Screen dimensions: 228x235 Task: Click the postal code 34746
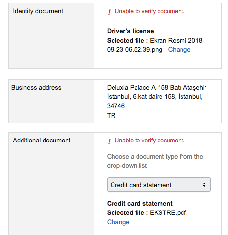click(x=116, y=106)
